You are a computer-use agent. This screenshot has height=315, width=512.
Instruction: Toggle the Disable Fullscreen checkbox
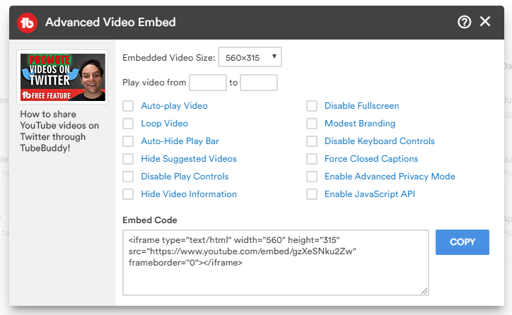point(312,106)
